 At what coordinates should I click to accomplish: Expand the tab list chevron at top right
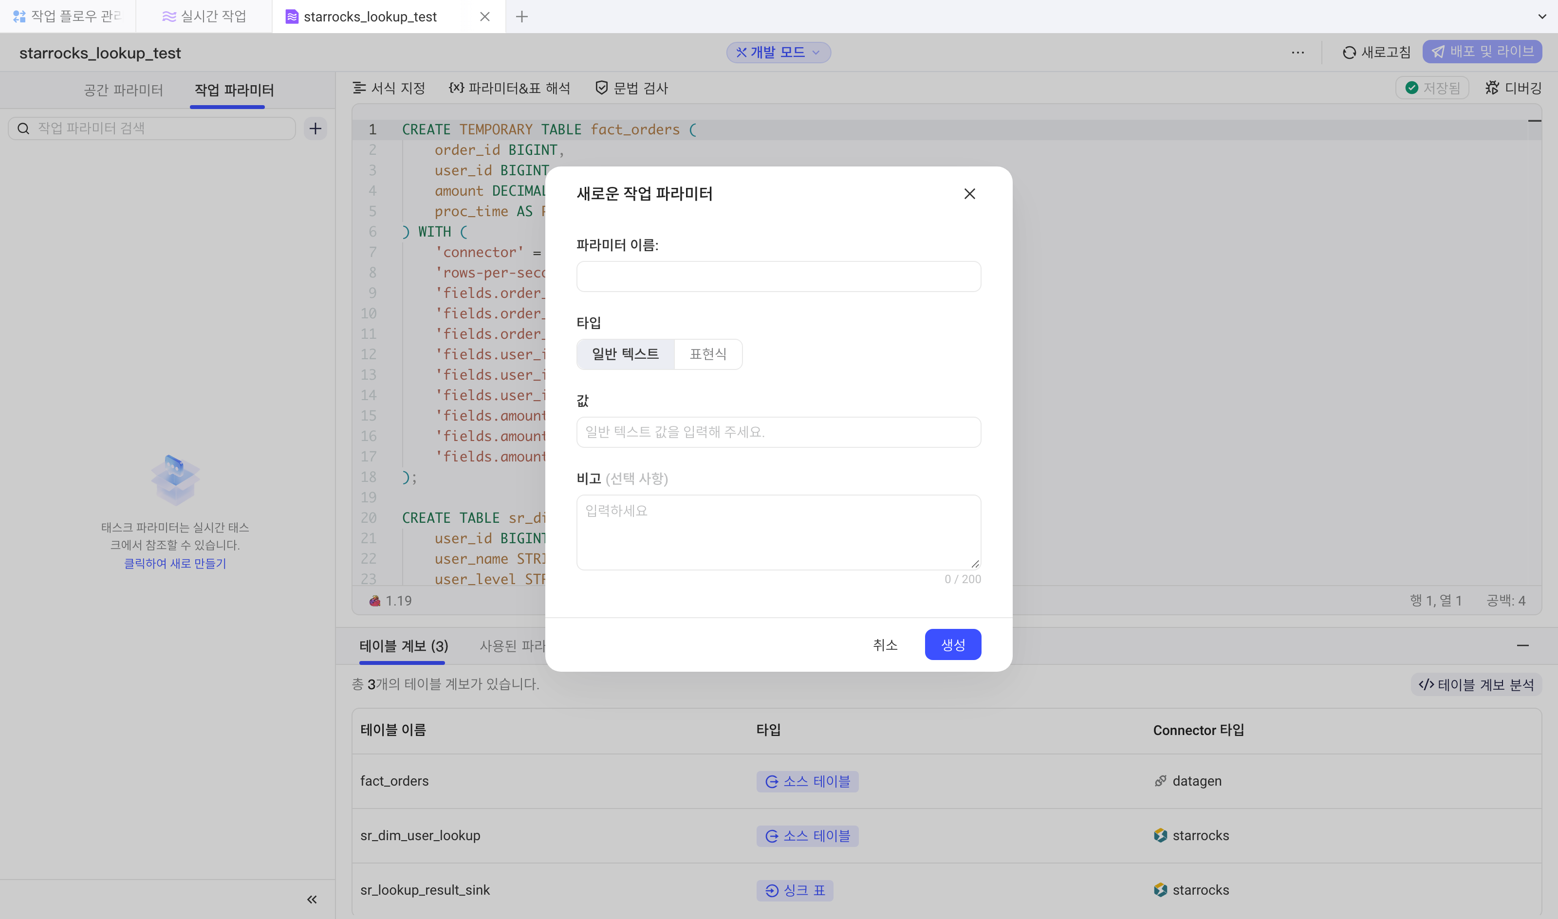[x=1542, y=17]
